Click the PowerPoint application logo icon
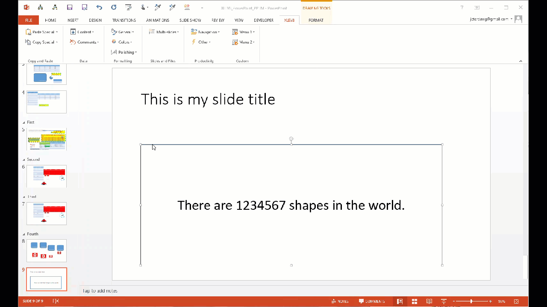The width and height of the screenshot is (547, 307). 26,7
